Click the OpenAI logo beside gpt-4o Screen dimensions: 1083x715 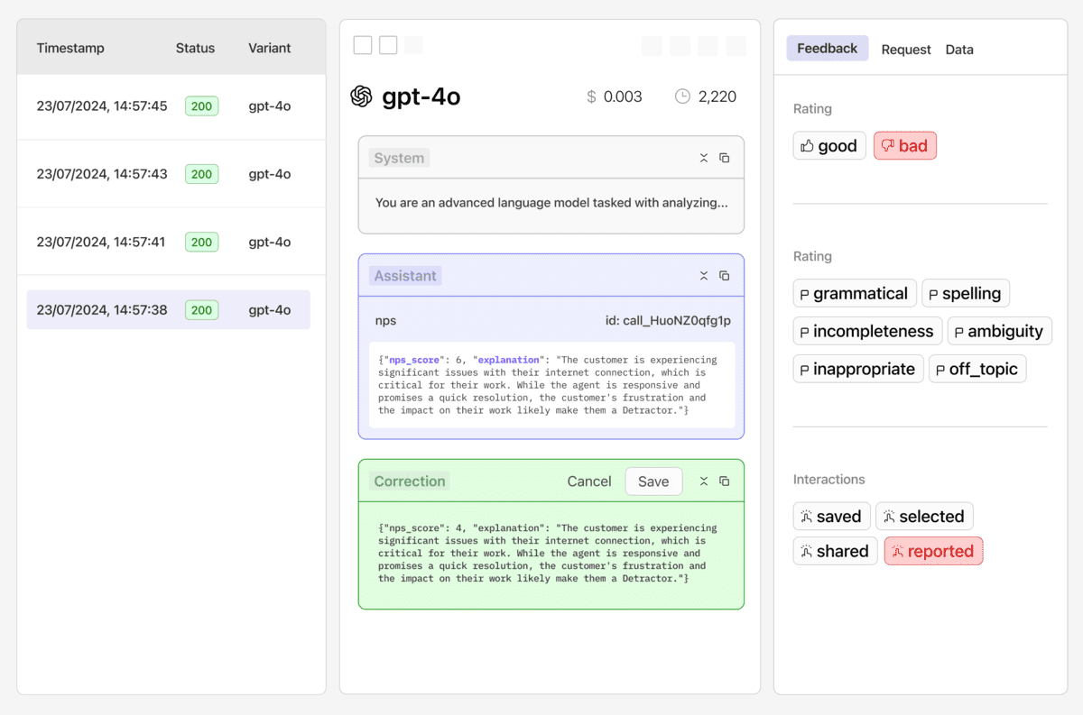point(362,96)
